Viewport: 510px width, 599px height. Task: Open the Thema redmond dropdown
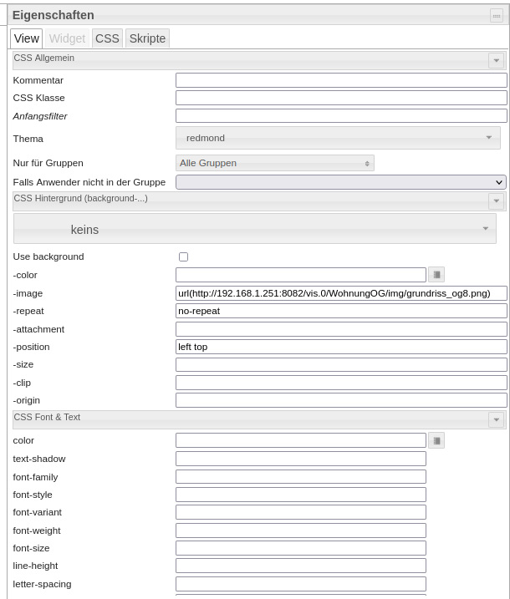[338, 138]
